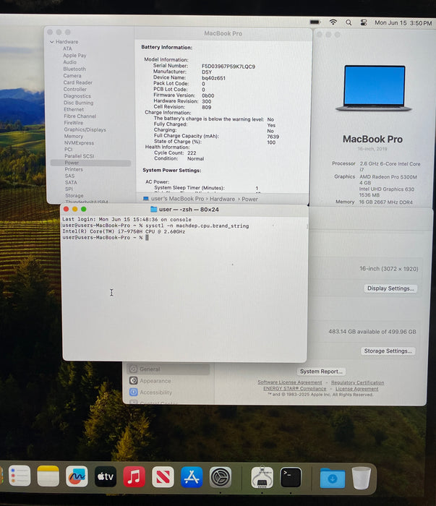
Task: Select Camera in the Hardware list
Action: pyautogui.click(x=72, y=75)
